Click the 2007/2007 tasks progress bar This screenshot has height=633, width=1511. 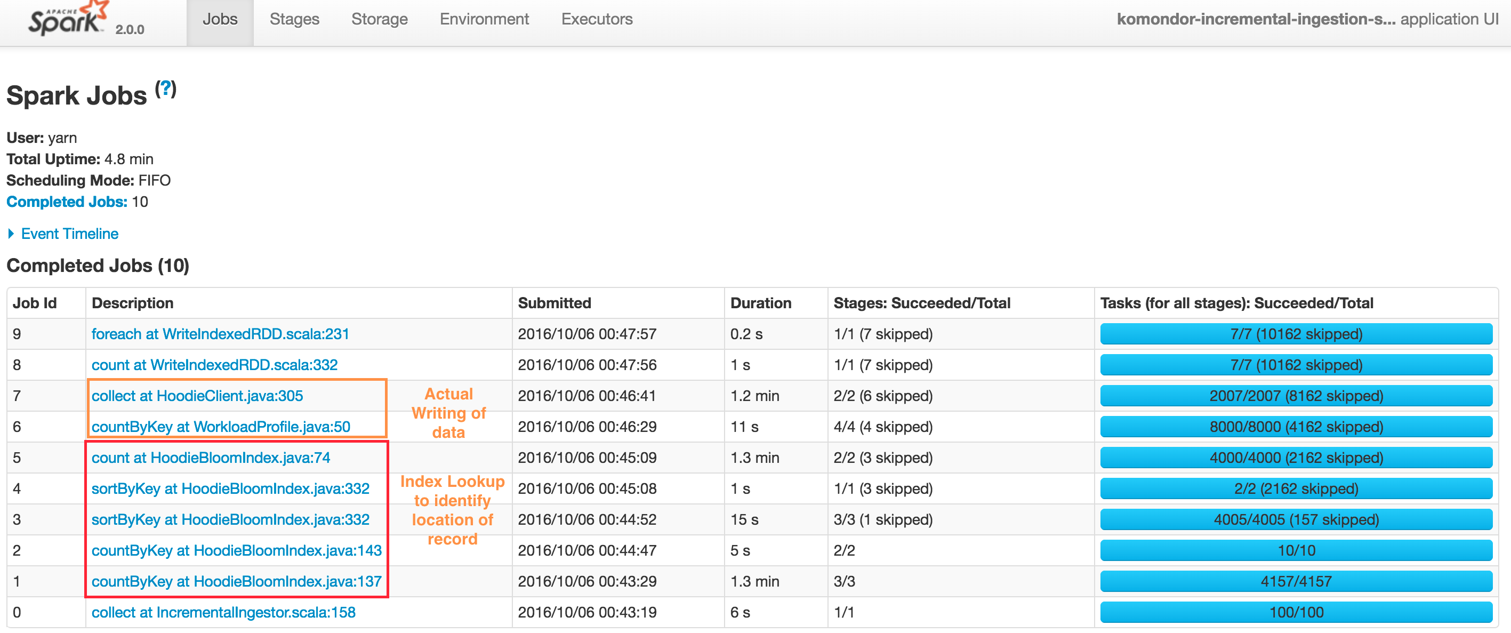pyautogui.click(x=1296, y=396)
